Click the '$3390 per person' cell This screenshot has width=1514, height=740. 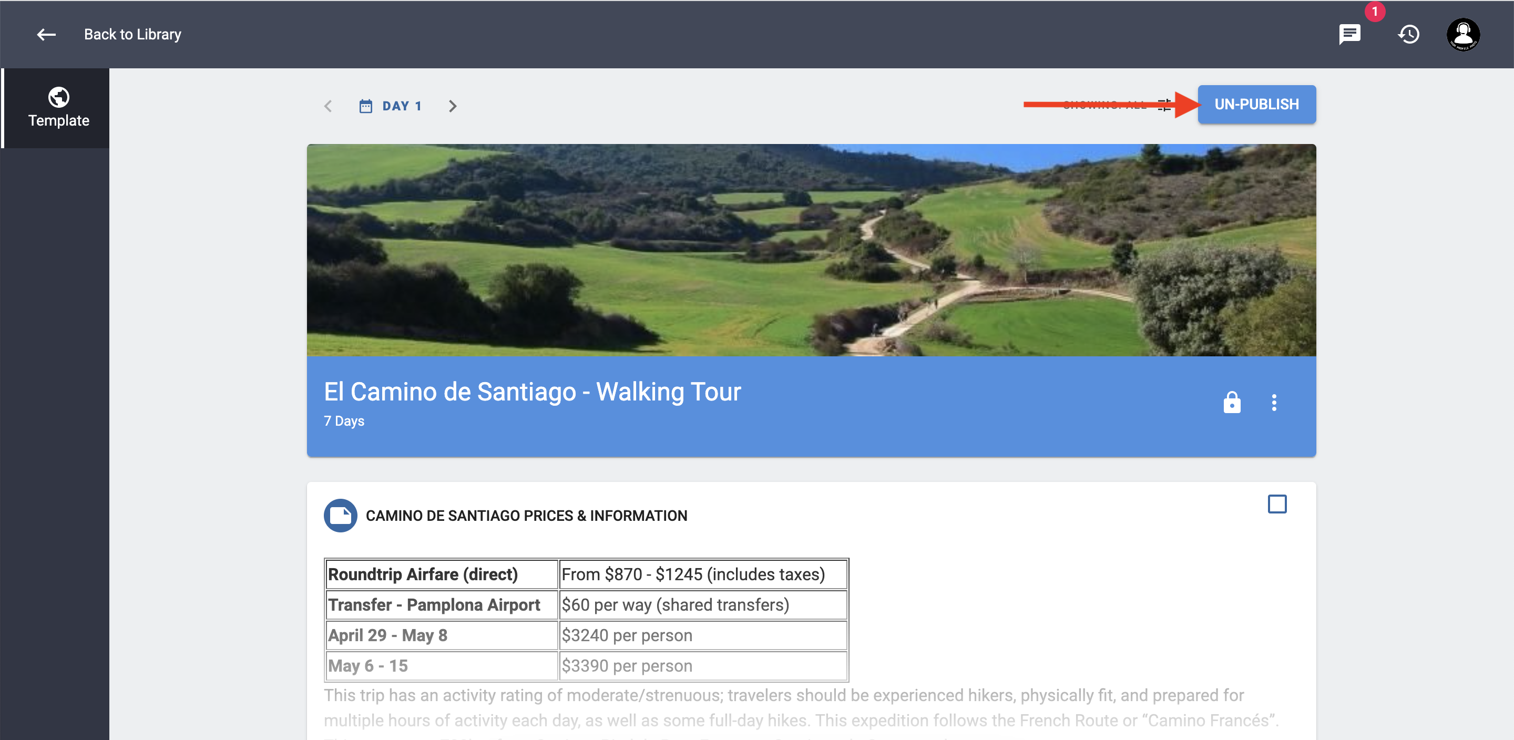[x=703, y=666]
